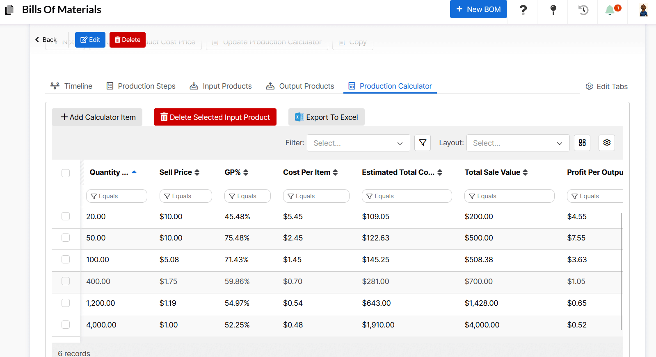Viewport: 656px width, 357px height.
Task: Click the pin icon in the header
Action: 553,10
